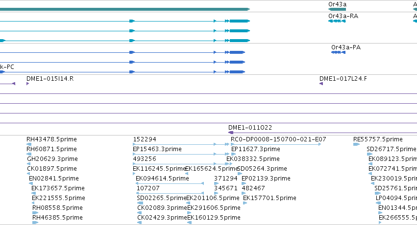Click the EK072741 EST label
Viewport: 417px width, 225px height.
click(x=392, y=169)
